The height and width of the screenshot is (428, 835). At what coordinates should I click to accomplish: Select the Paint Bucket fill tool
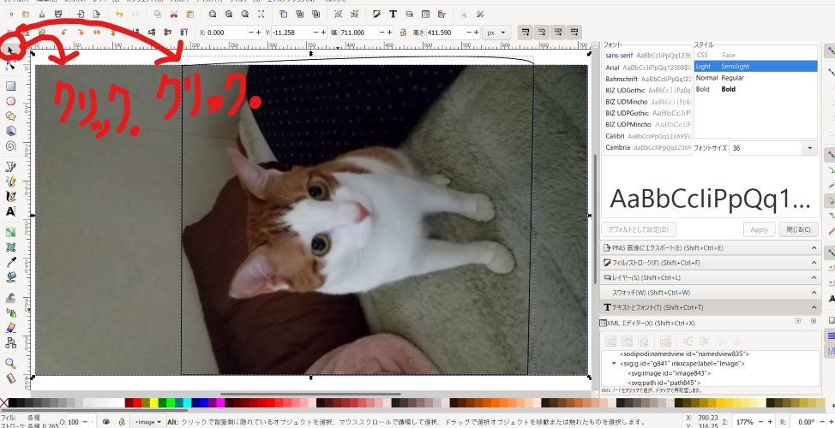pyautogui.click(x=10, y=277)
